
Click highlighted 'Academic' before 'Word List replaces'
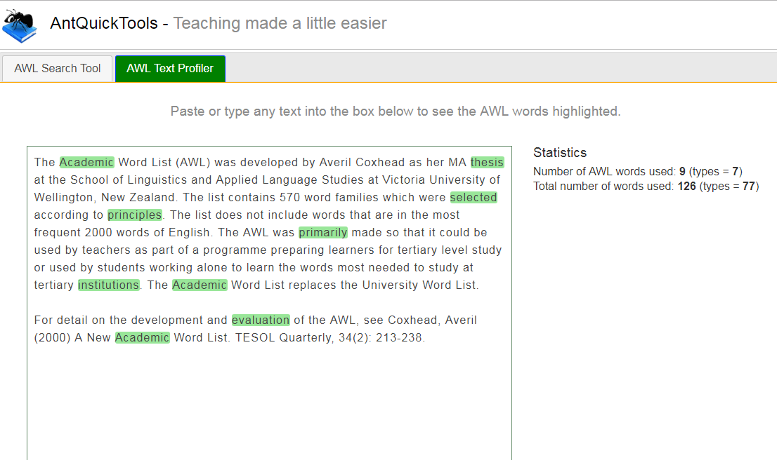[200, 285]
